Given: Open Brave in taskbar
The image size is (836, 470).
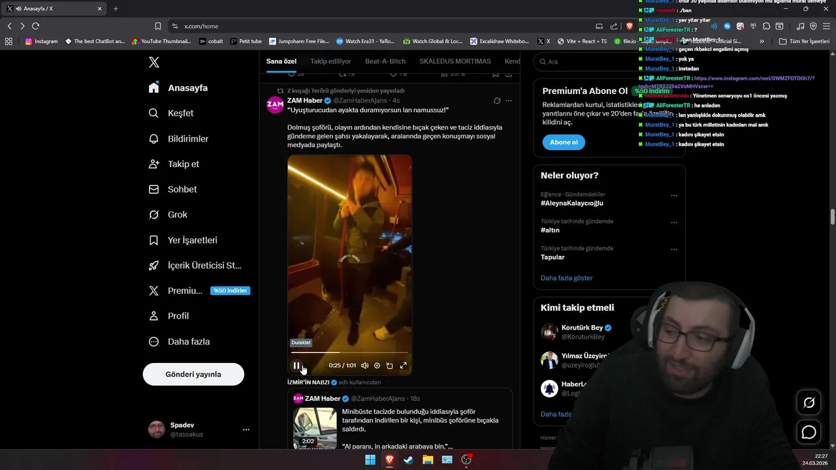Looking at the screenshot, I should [389, 460].
